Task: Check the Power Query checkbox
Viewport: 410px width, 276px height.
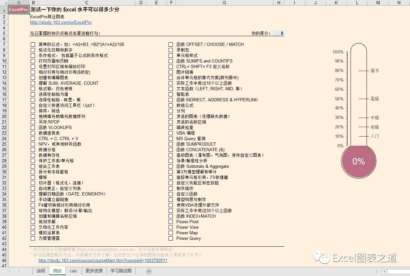Action: click(x=171, y=238)
